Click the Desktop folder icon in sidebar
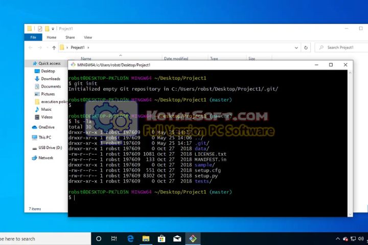368x245 pixels. click(x=37, y=71)
